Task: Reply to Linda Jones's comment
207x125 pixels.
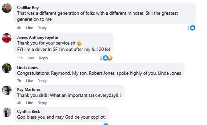Action: (42, 81)
